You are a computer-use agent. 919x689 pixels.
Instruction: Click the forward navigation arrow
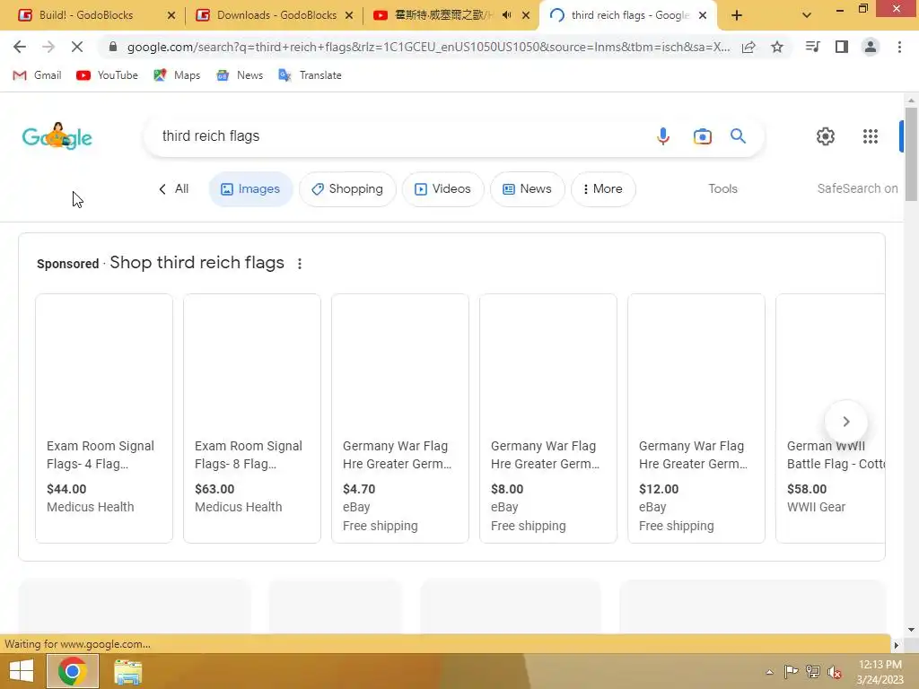click(x=48, y=47)
